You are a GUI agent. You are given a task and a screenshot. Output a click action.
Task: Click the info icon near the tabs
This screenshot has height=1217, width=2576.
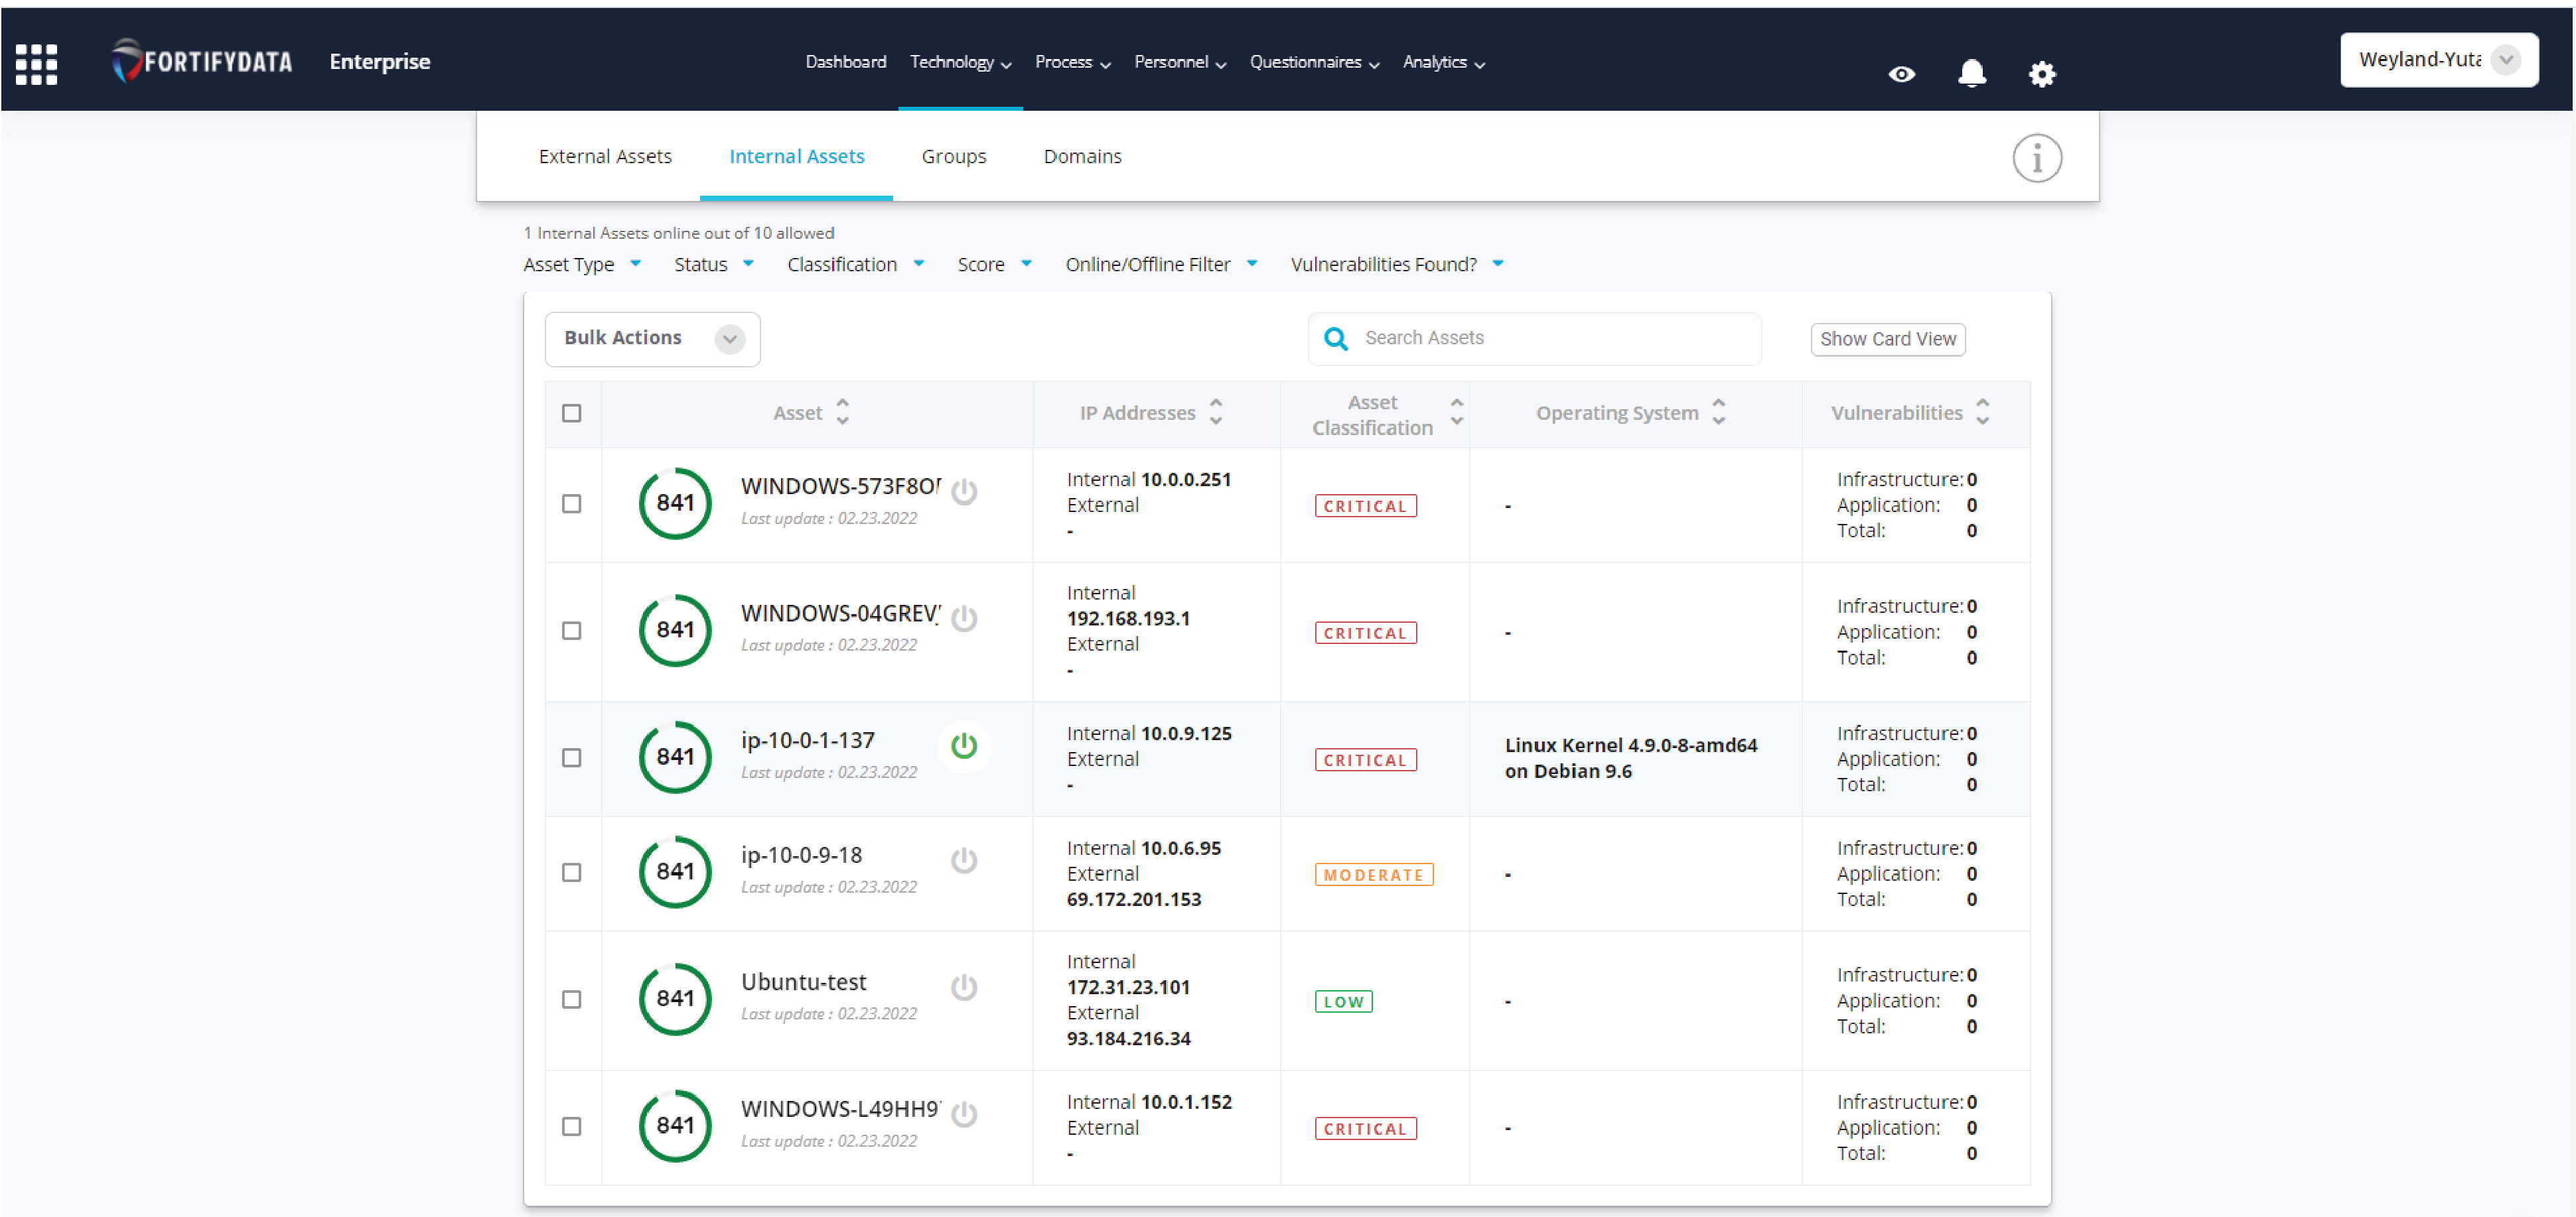[2038, 157]
